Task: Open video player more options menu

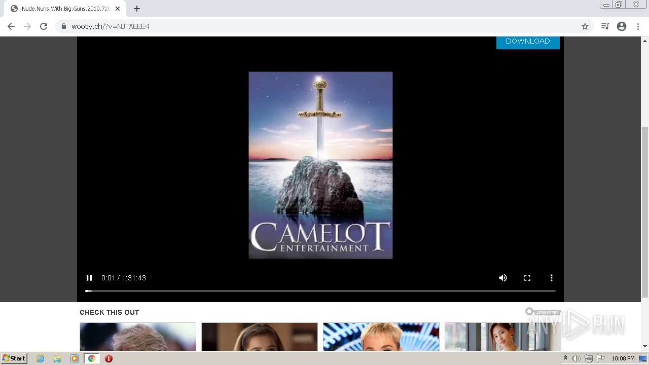Action: [x=552, y=278]
